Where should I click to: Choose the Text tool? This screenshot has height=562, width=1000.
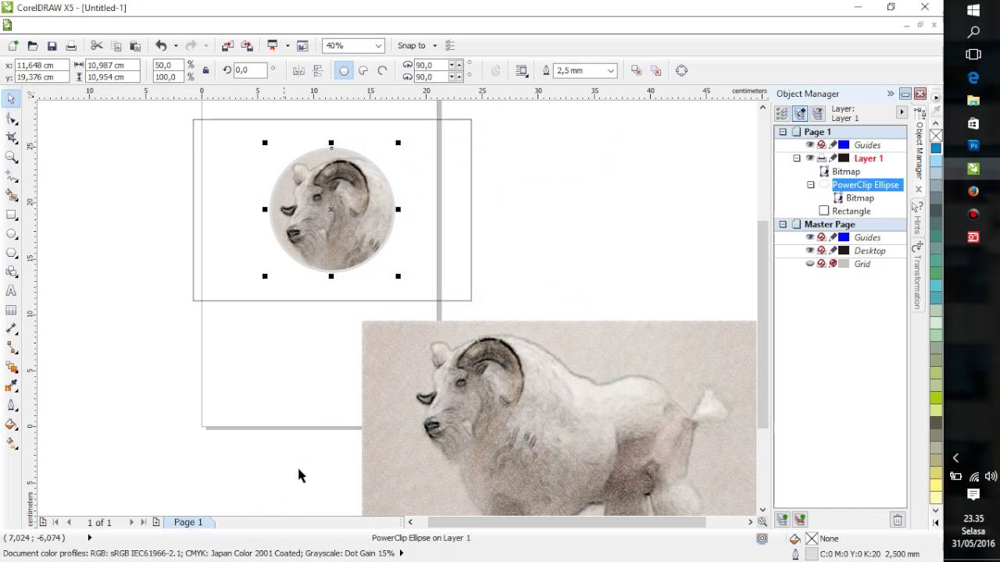11,291
